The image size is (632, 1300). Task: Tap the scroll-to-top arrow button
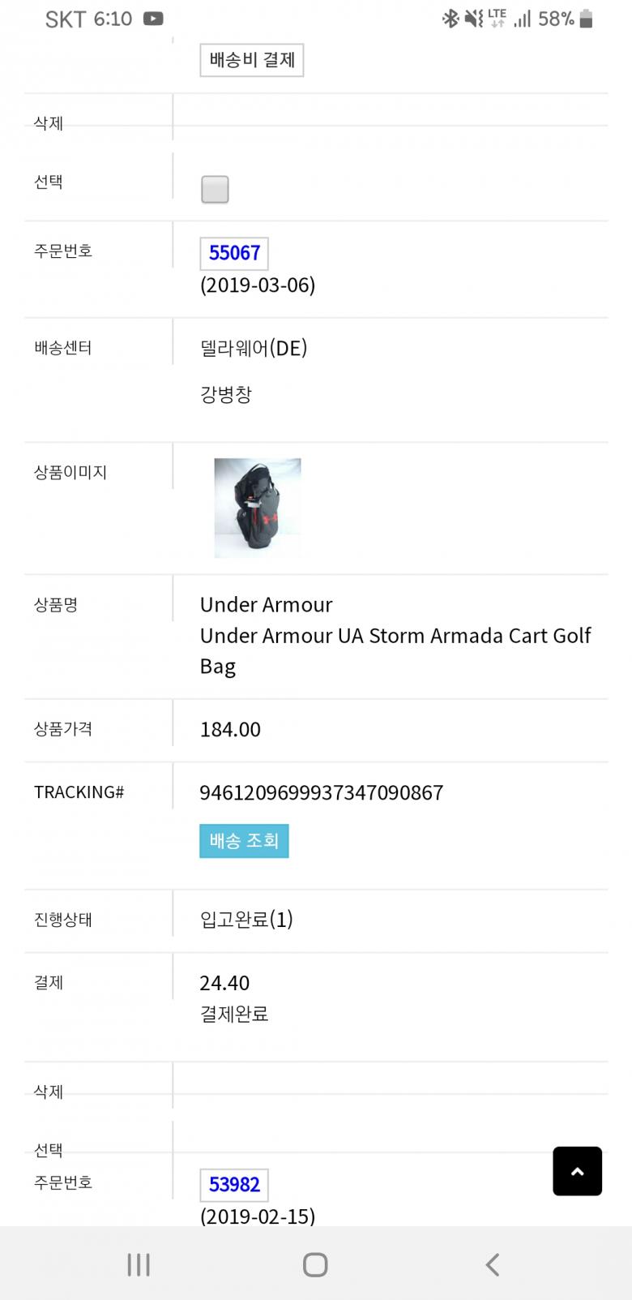coord(577,1170)
